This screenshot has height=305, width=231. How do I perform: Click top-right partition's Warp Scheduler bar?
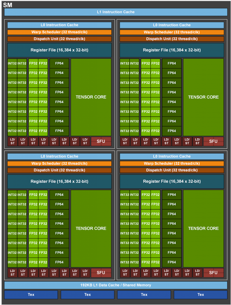tap(172, 32)
